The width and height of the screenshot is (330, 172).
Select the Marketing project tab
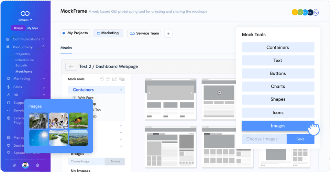point(108,33)
